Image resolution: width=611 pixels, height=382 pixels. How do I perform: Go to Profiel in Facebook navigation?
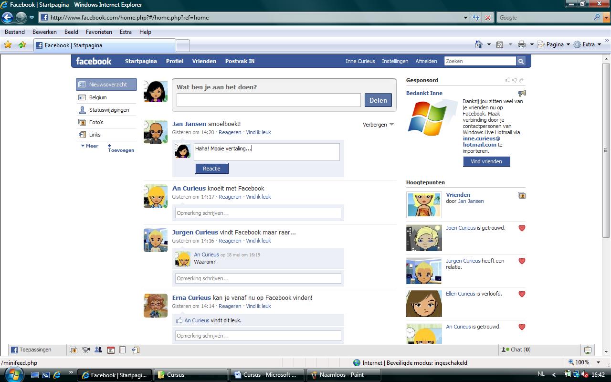click(175, 61)
